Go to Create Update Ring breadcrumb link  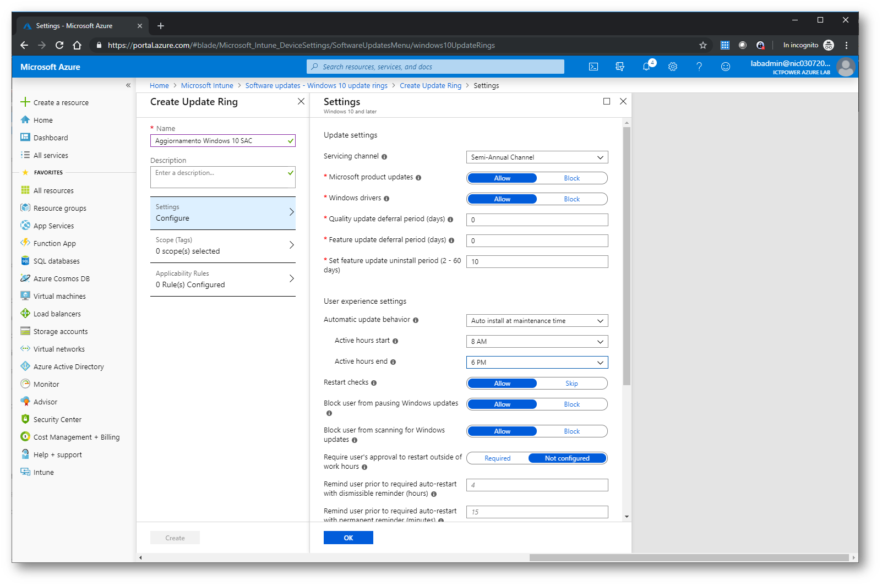431,85
